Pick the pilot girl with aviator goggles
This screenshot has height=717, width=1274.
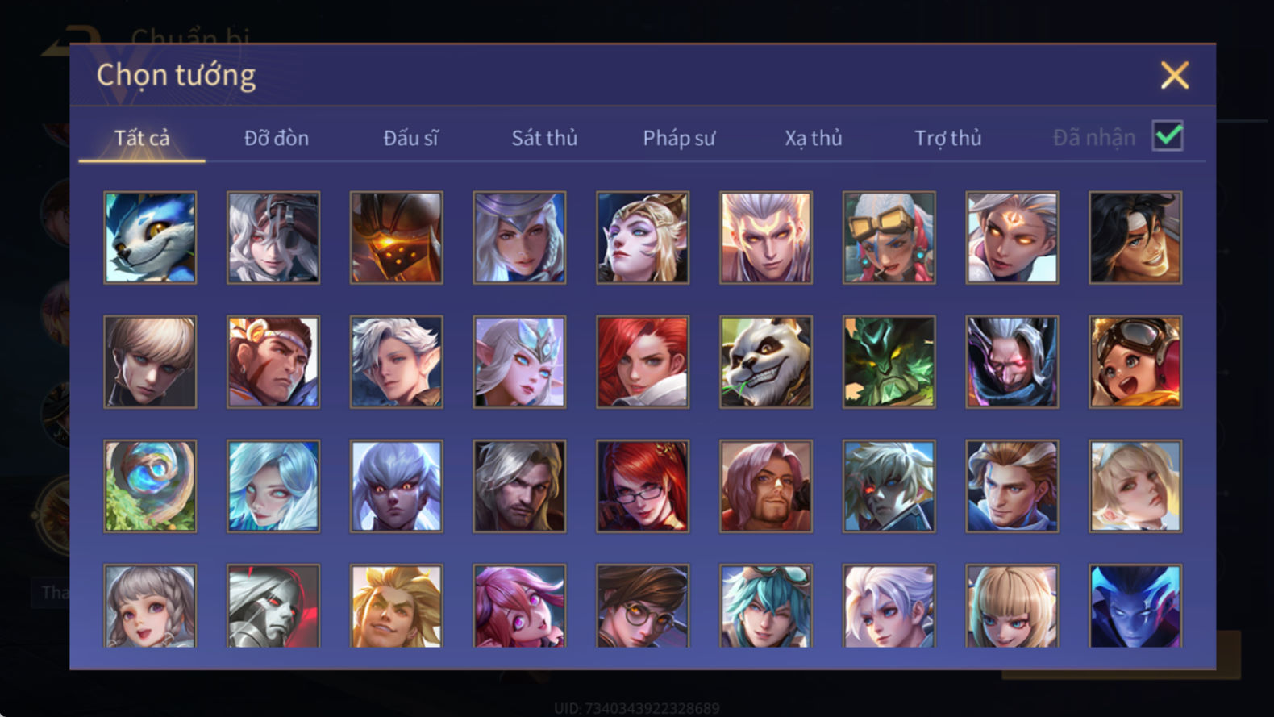click(1135, 361)
